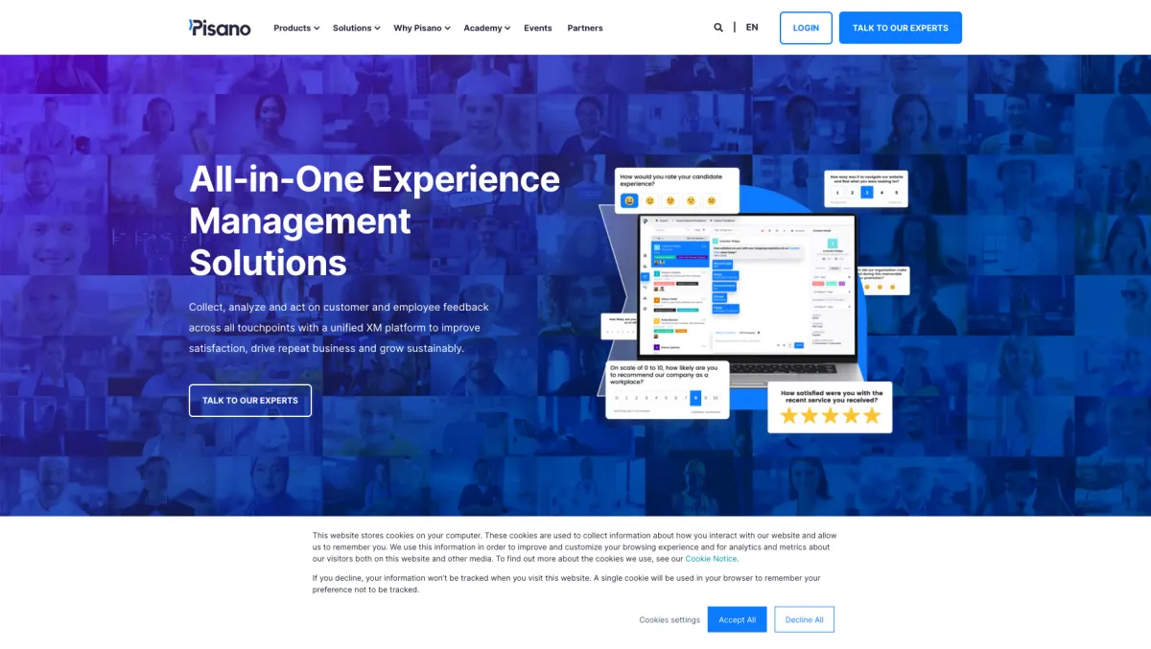
Task: Select rating 3 on the website navigation scale
Action: point(866,193)
